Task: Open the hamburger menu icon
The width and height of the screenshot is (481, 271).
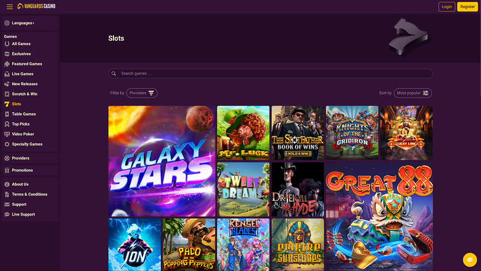Action: [9, 7]
